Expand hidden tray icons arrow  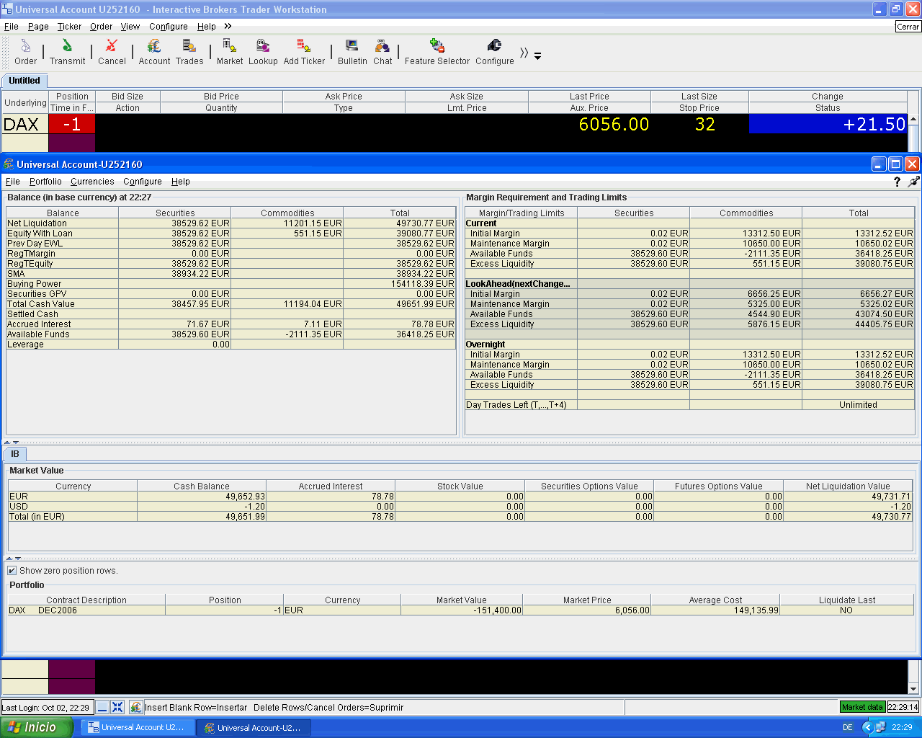coord(868,727)
